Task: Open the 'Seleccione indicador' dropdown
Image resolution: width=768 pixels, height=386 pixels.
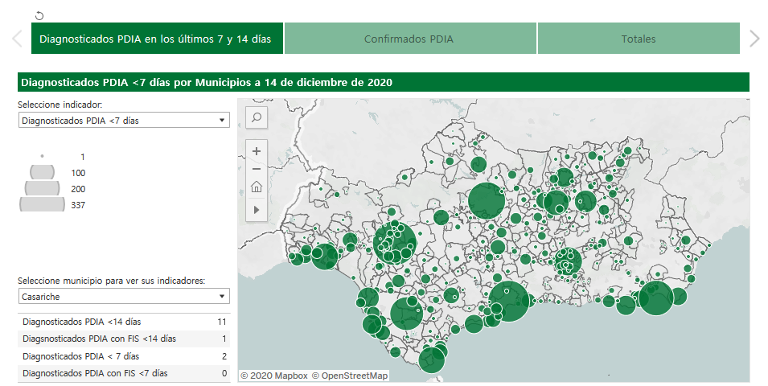Action: 124,121
